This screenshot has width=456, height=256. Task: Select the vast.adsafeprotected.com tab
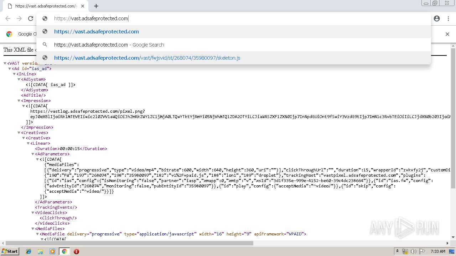pyautogui.click(x=45, y=6)
